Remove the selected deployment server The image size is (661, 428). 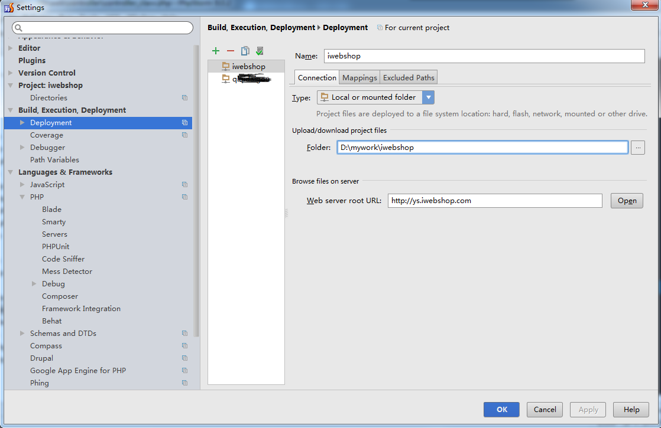point(231,51)
